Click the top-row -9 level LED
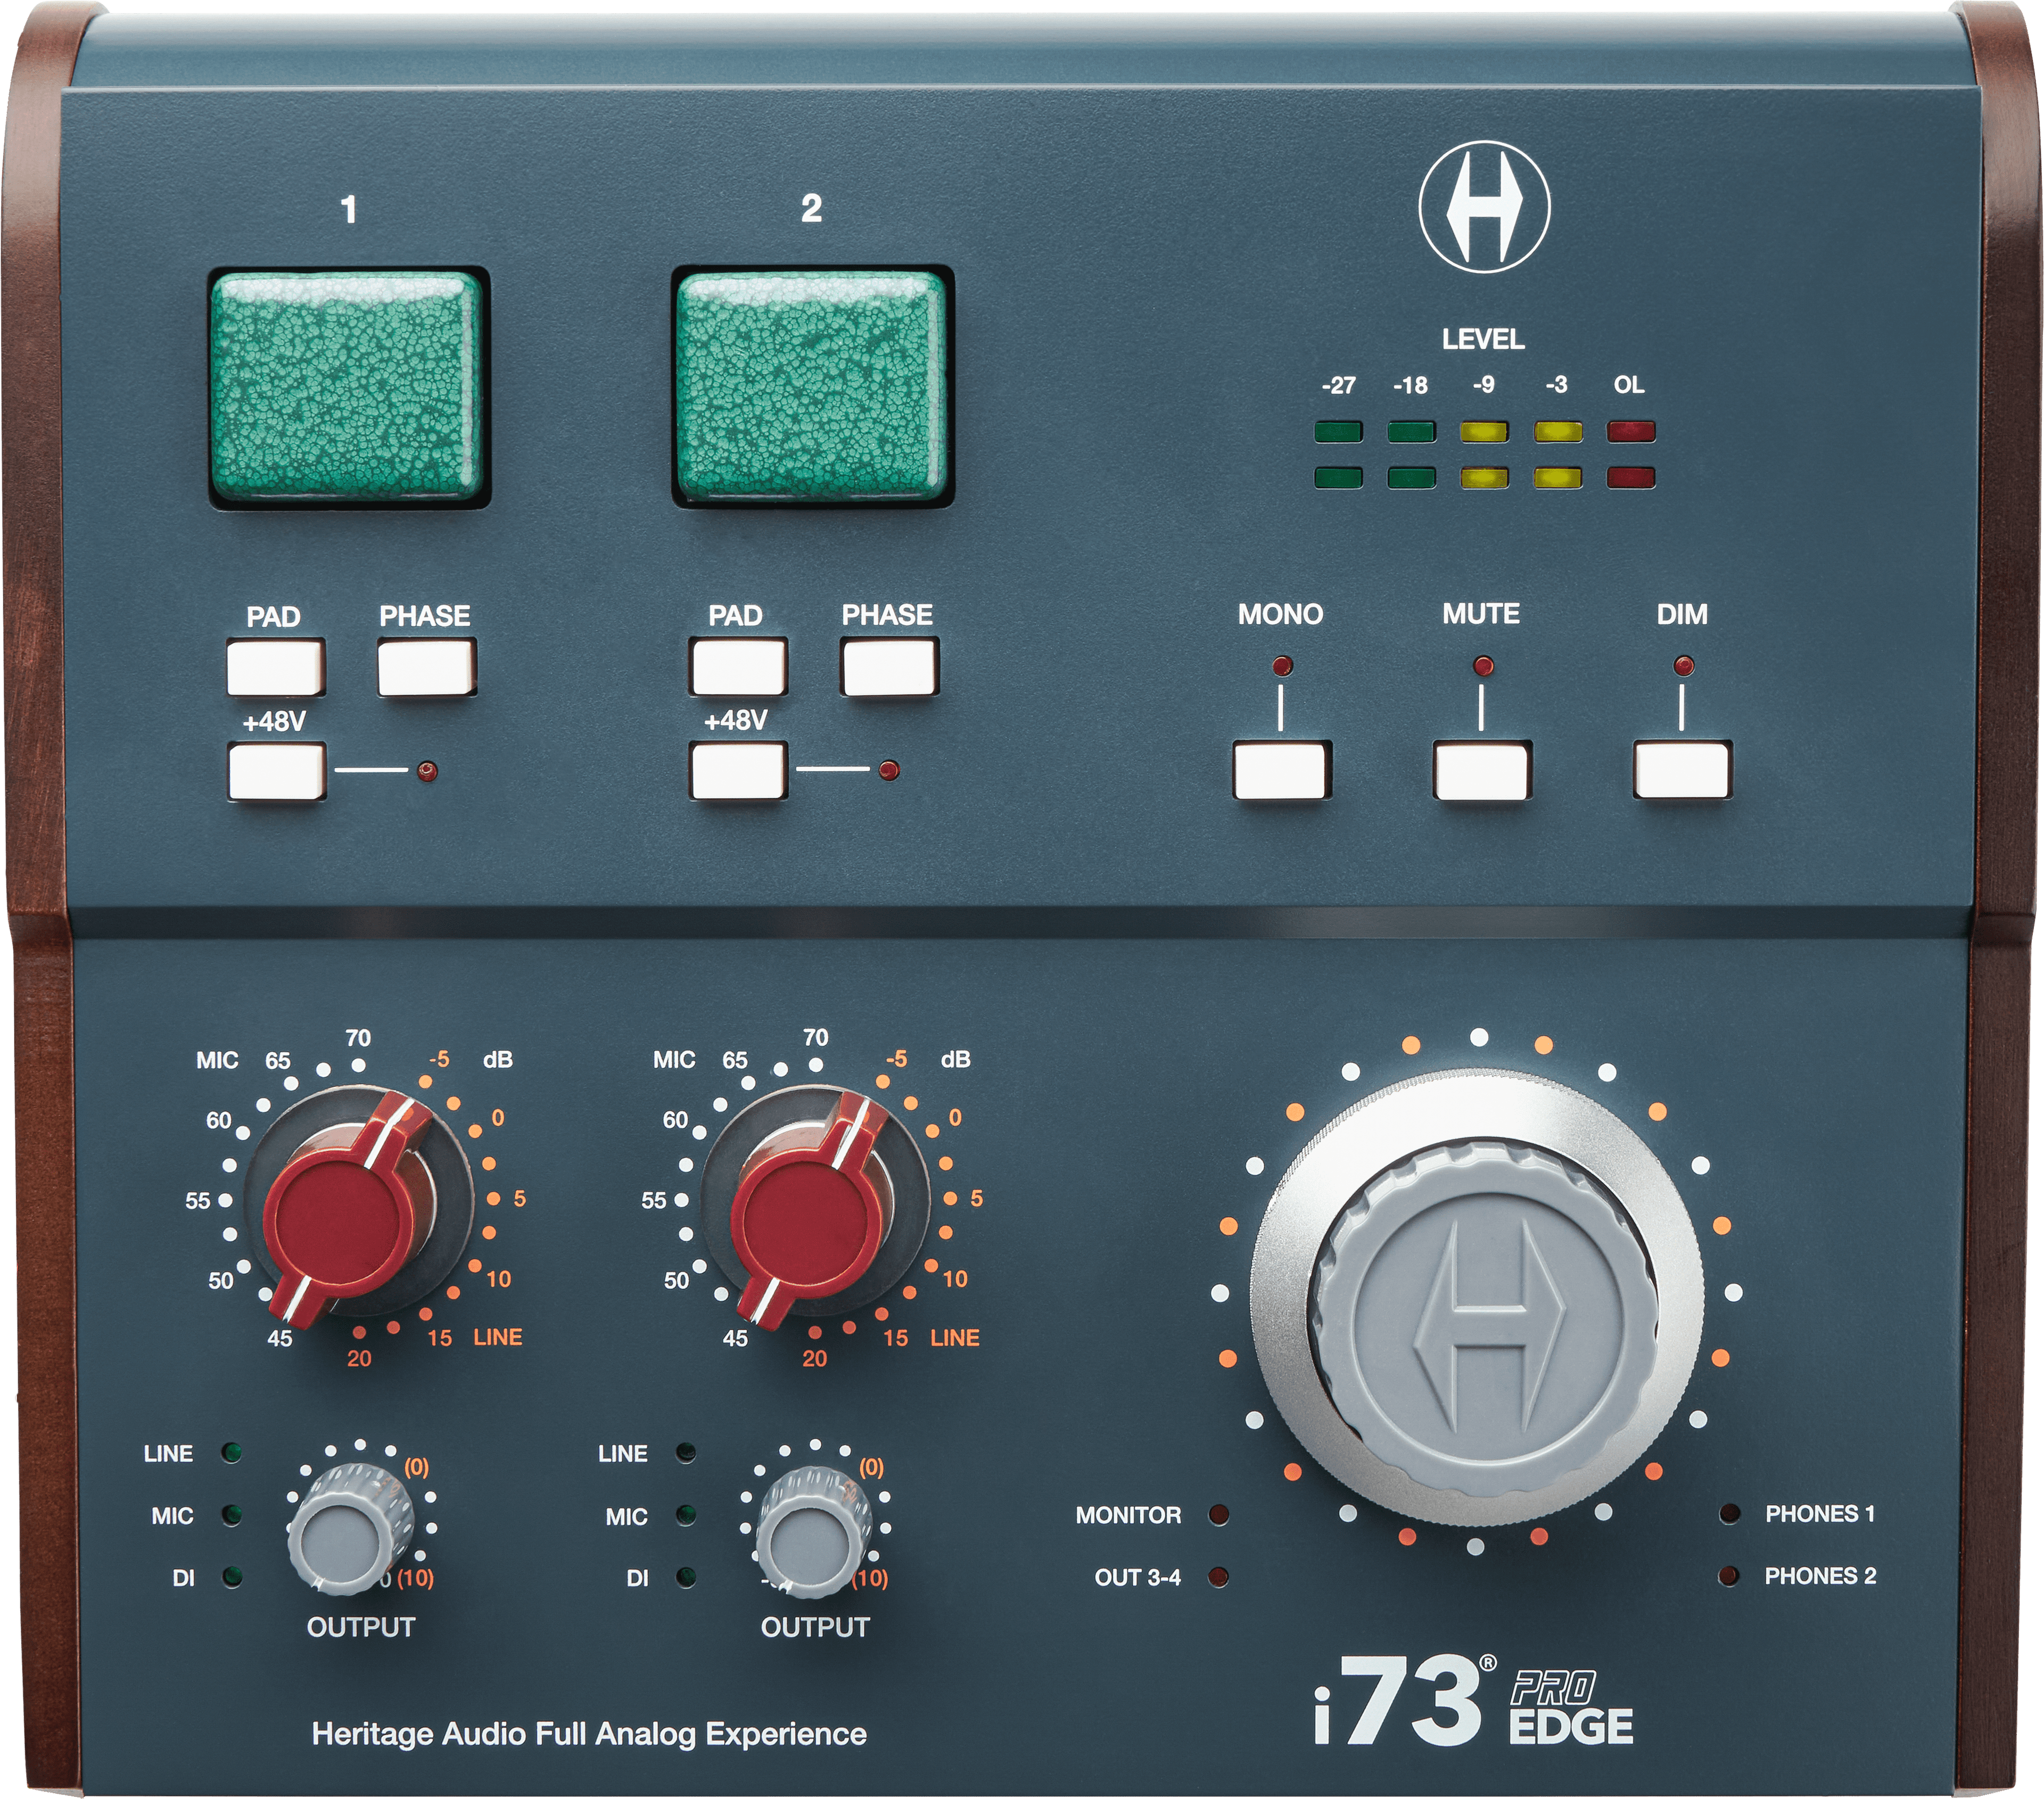The image size is (2044, 1799). point(1484,432)
